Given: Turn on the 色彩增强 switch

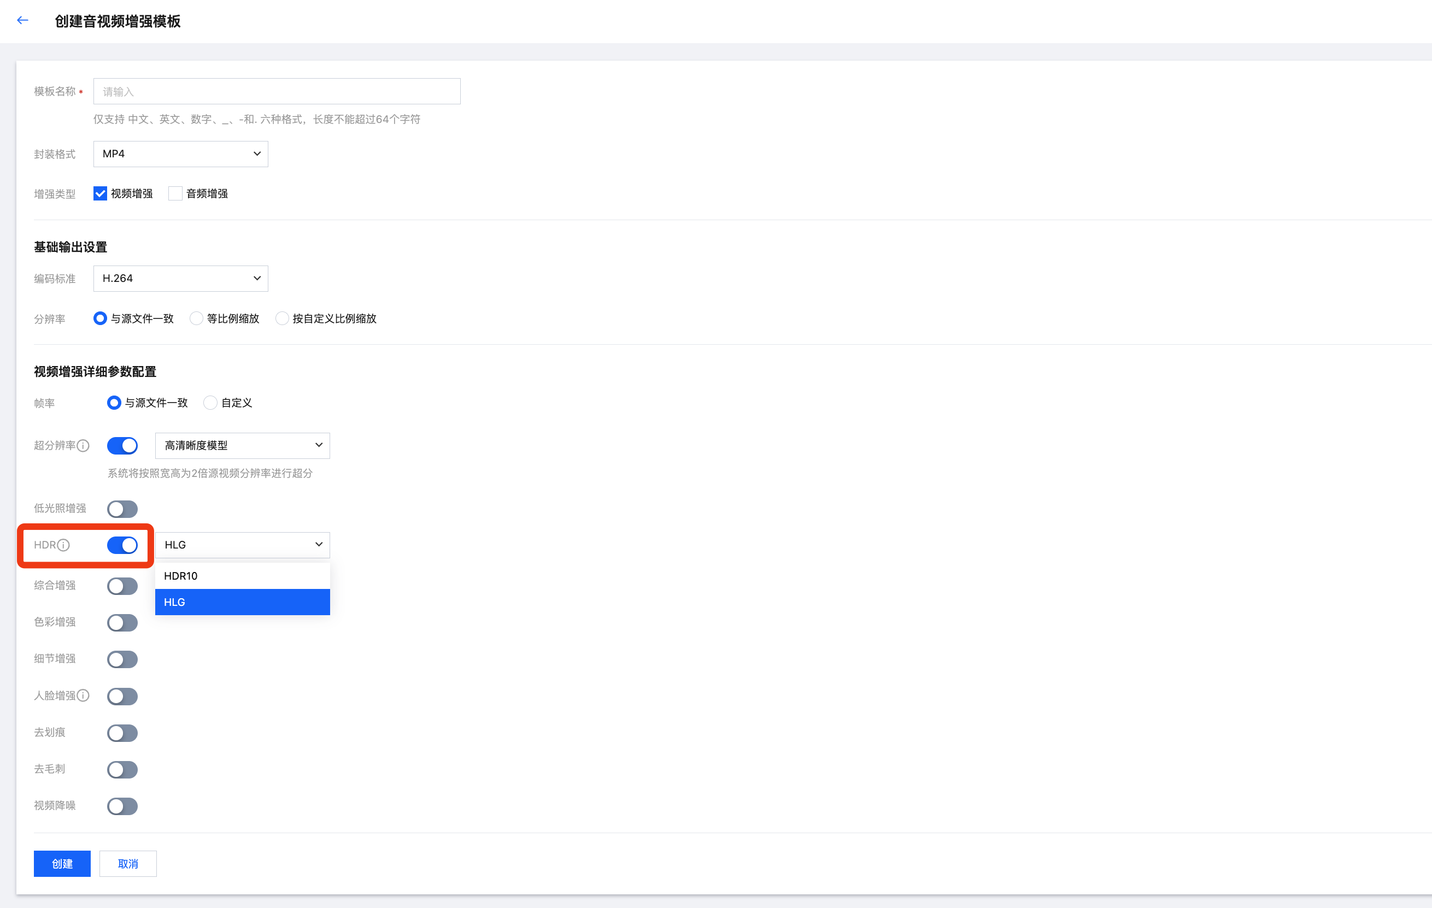Looking at the screenshot, I should pyautogui.click(x=122, y=622).
